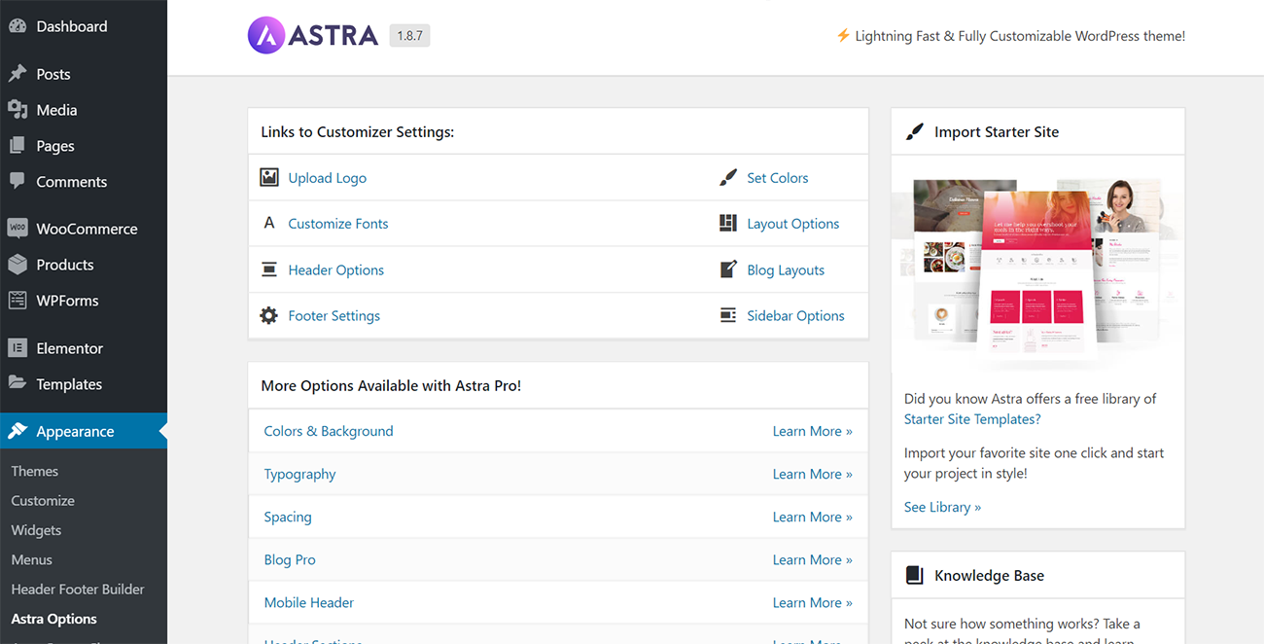Click the Blog Pro link
This screenshot has height=644, width=1264.
290,559
